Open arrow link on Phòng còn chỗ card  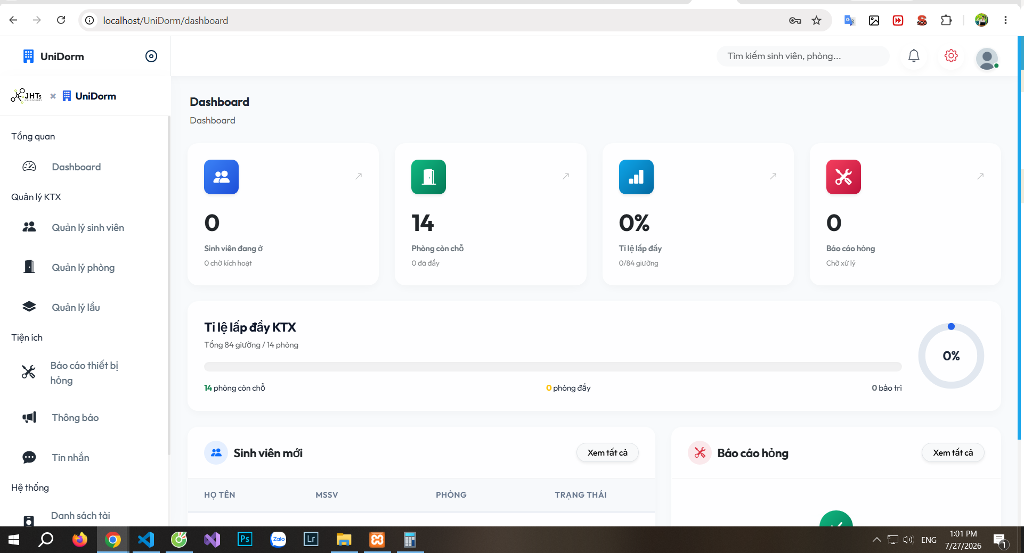coord(566,176)
